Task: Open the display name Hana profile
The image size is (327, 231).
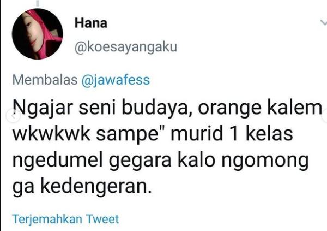Action: [x=91, y=23]
